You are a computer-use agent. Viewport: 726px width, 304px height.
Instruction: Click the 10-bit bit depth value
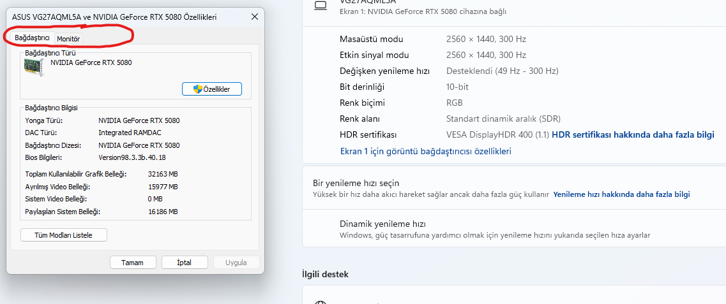pos(457,87)
